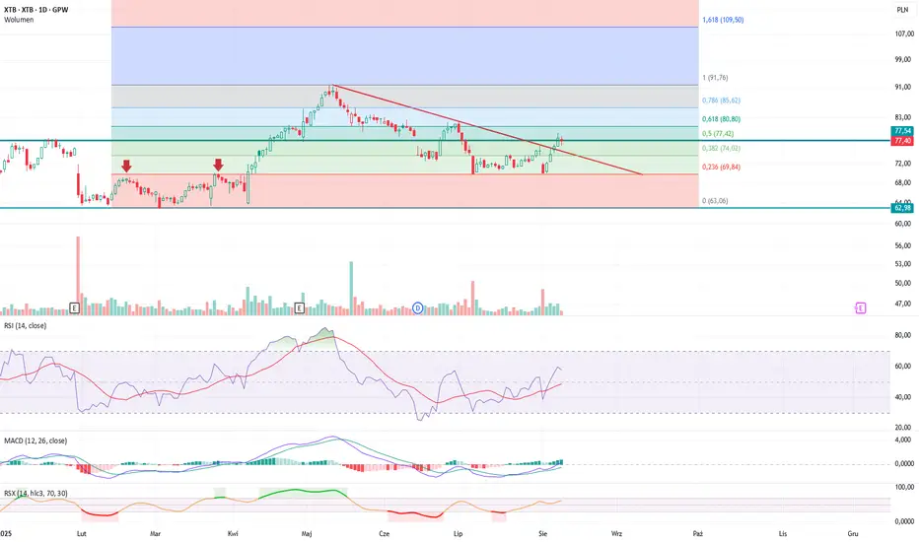Click the 99,00 price axis value
The width and height of the screenshot is (919, 542).
903,59
